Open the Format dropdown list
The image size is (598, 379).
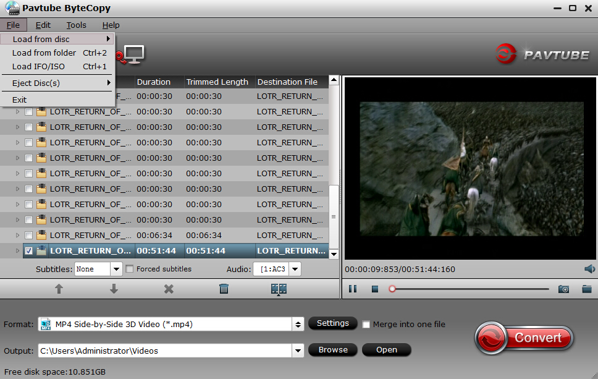tap(298, 325)
